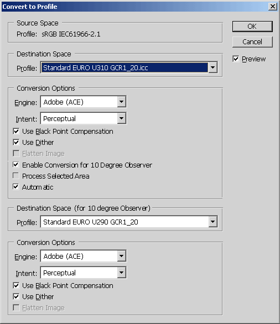The image size is (280, 324).
Task: Click the OK button
Action: [x=252, y=27]
